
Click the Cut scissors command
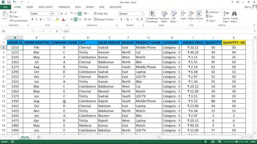[x=13, y=12]
